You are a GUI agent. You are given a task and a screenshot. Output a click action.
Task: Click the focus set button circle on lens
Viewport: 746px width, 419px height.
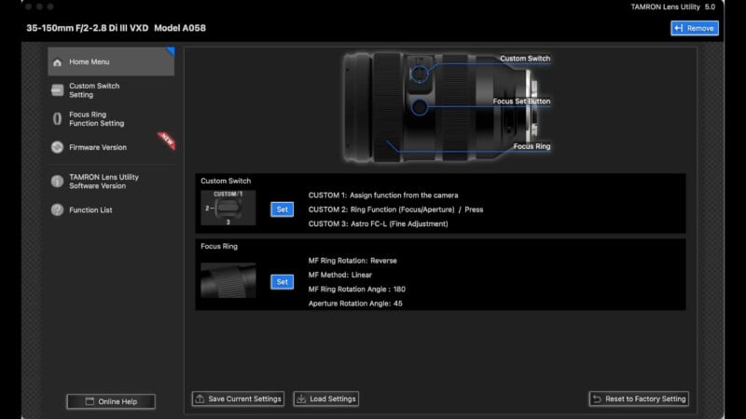click(x=419, y=107)
